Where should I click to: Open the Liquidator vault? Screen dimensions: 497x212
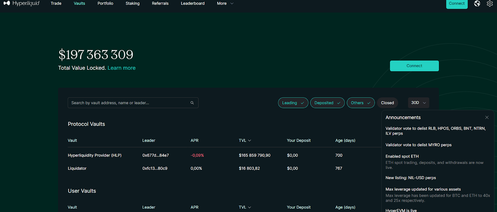[77, 168]
